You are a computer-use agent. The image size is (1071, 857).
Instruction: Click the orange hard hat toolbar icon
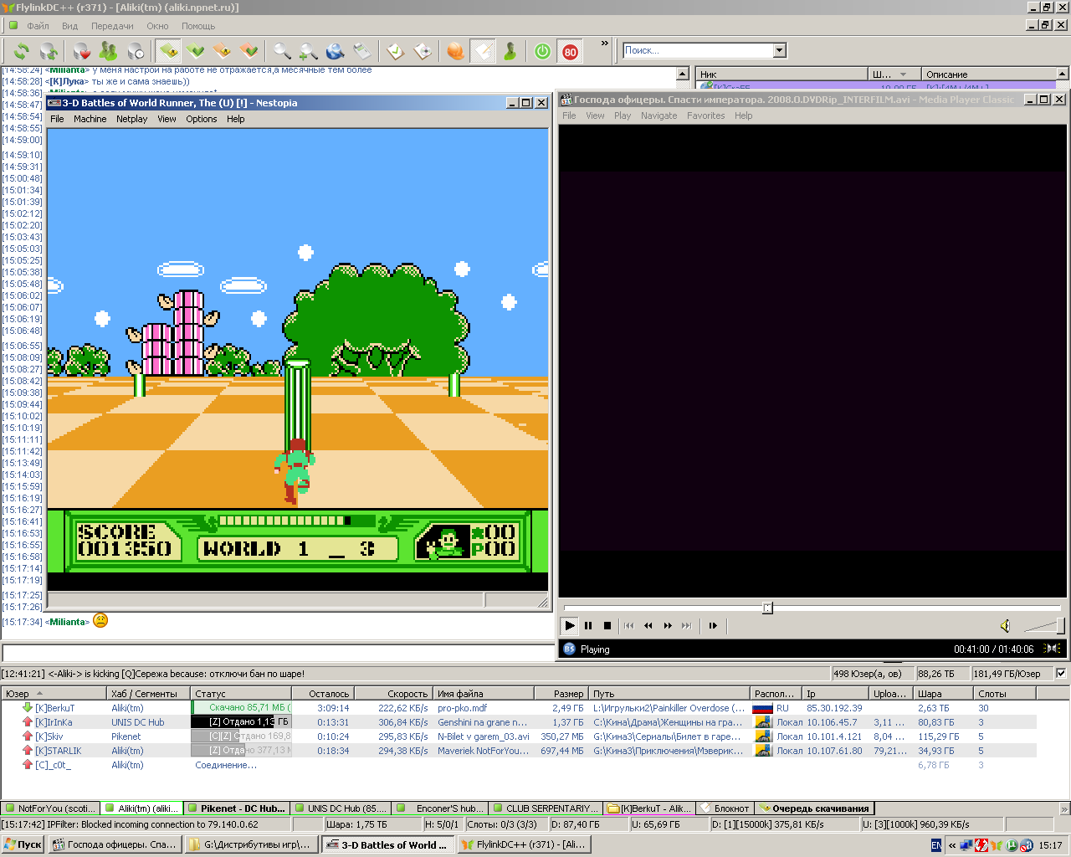coord(455,51)
